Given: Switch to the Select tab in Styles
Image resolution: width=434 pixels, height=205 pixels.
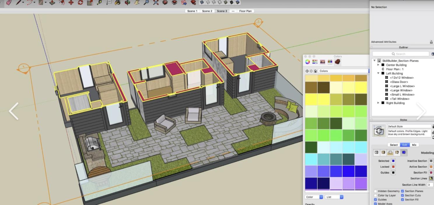Looking at the screenshot, I should (394, 145).
